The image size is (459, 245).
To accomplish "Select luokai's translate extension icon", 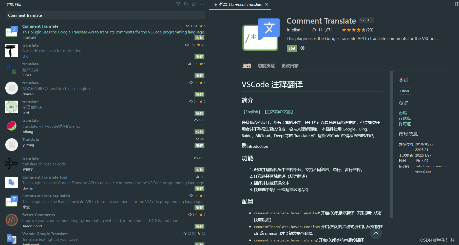I will 12,69.
